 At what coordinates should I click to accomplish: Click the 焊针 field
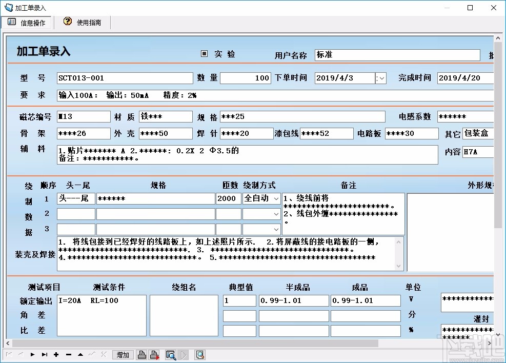(247, 134)
